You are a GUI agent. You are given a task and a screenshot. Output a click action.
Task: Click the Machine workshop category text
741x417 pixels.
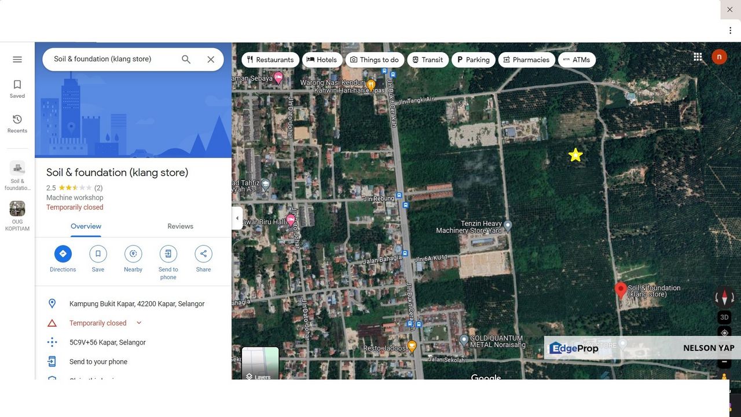[75, 197]
